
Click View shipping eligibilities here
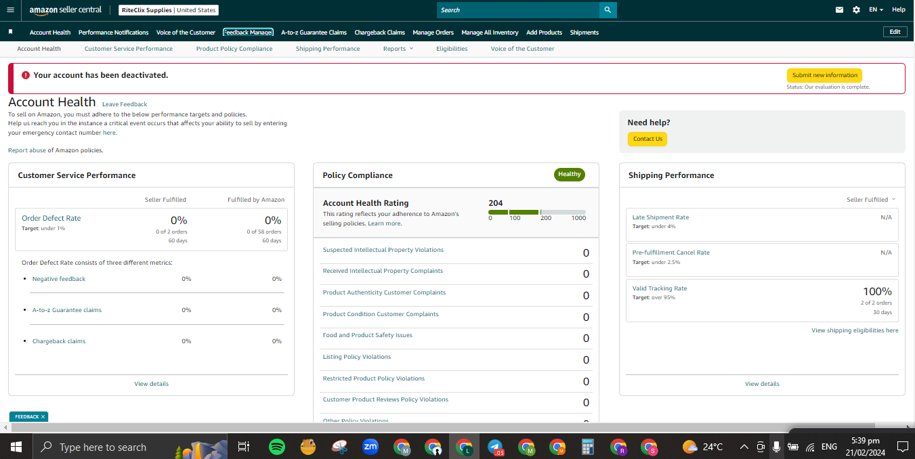[855, 330]
